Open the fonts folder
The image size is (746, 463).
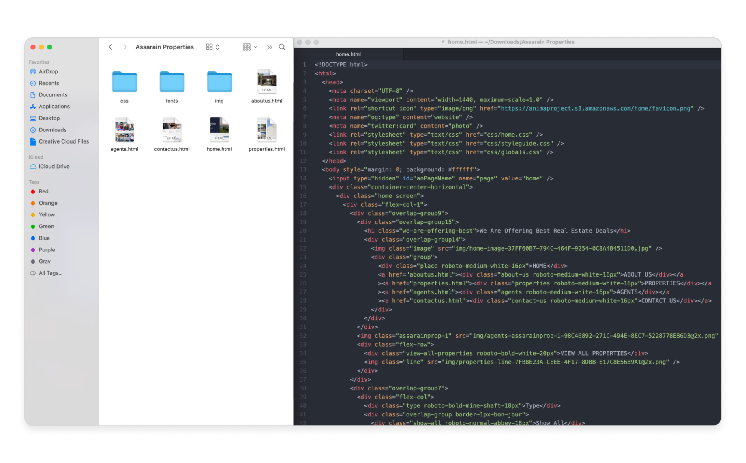point(172,82)
